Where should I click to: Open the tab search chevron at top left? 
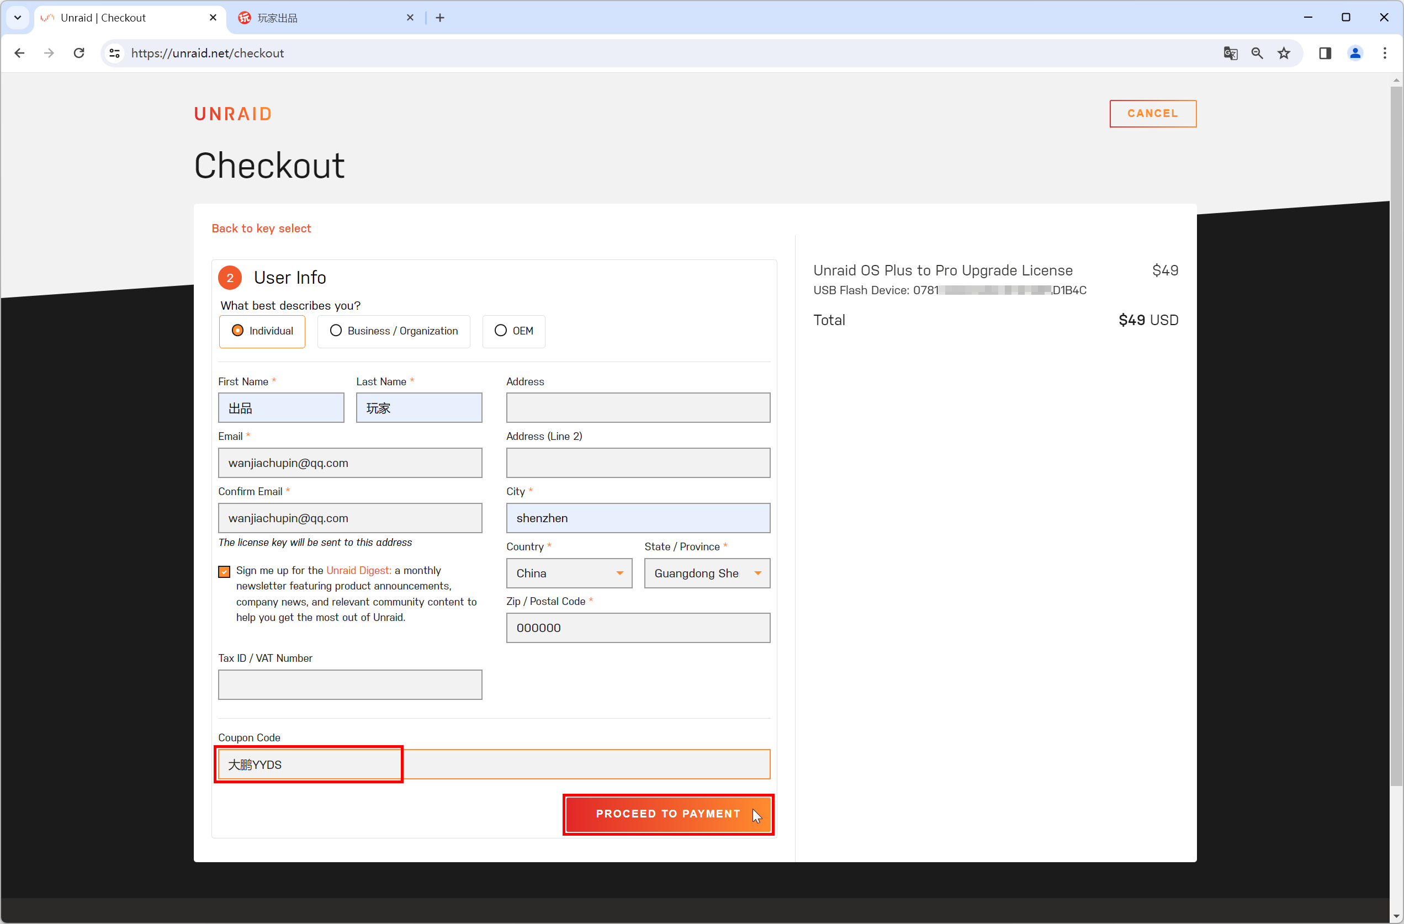[18, 18]
